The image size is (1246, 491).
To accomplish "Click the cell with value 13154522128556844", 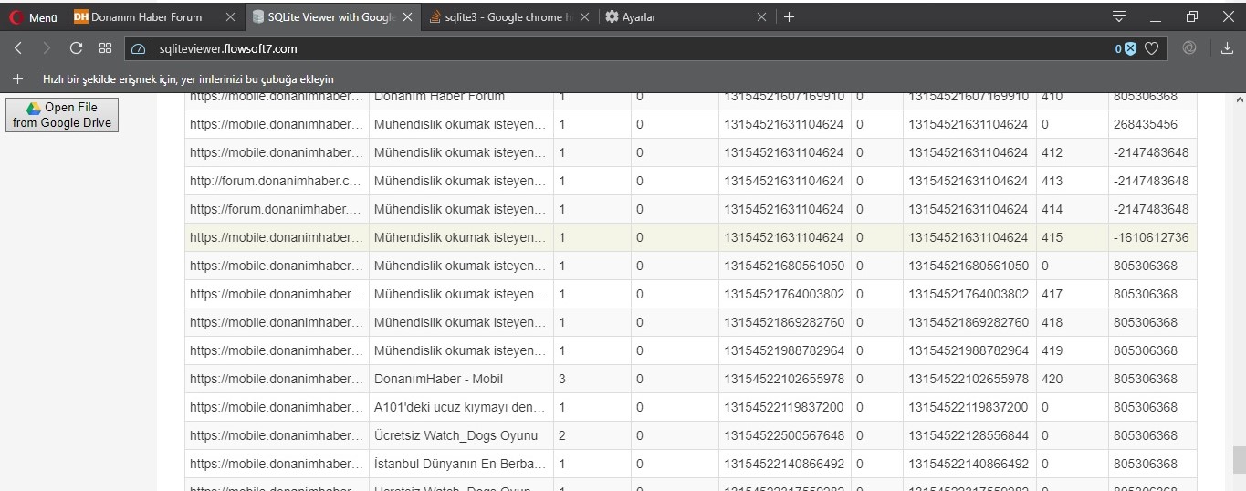I will coord(969,435).
